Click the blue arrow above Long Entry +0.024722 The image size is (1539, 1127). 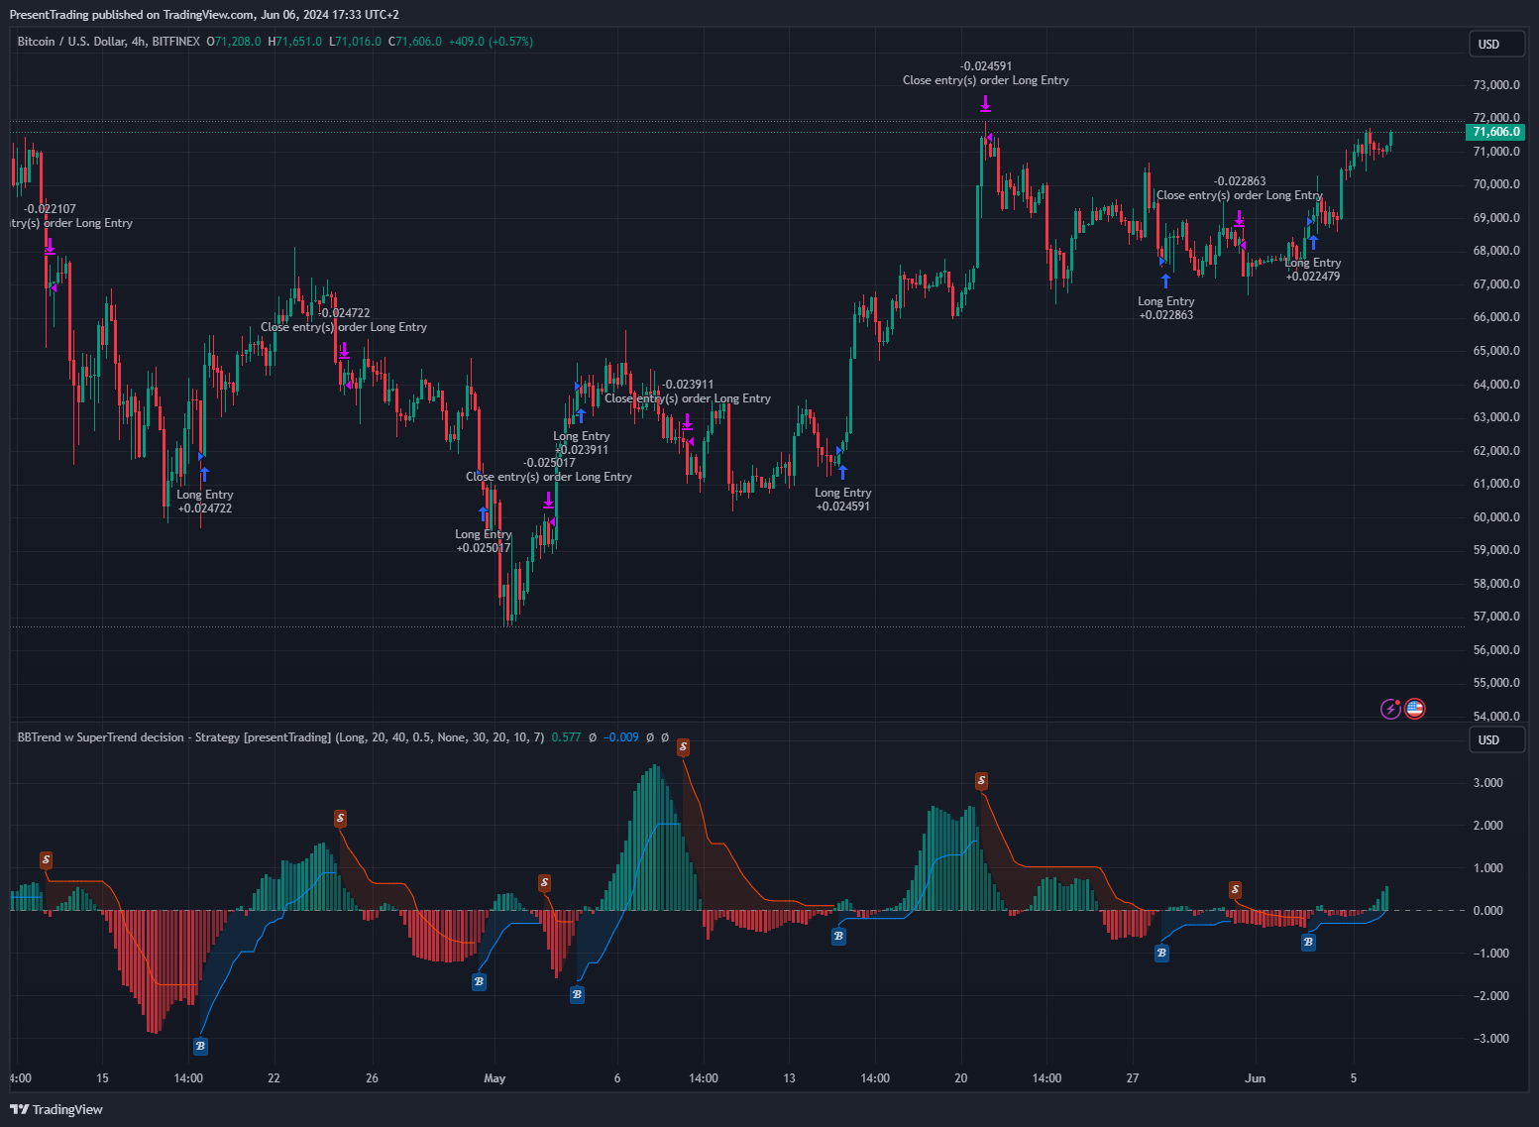click(x=204, y=474)
